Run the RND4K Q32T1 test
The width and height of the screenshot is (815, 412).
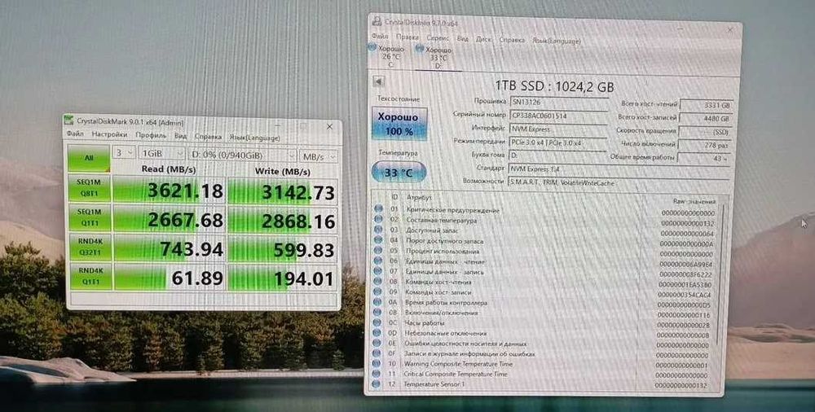(90, 247)
